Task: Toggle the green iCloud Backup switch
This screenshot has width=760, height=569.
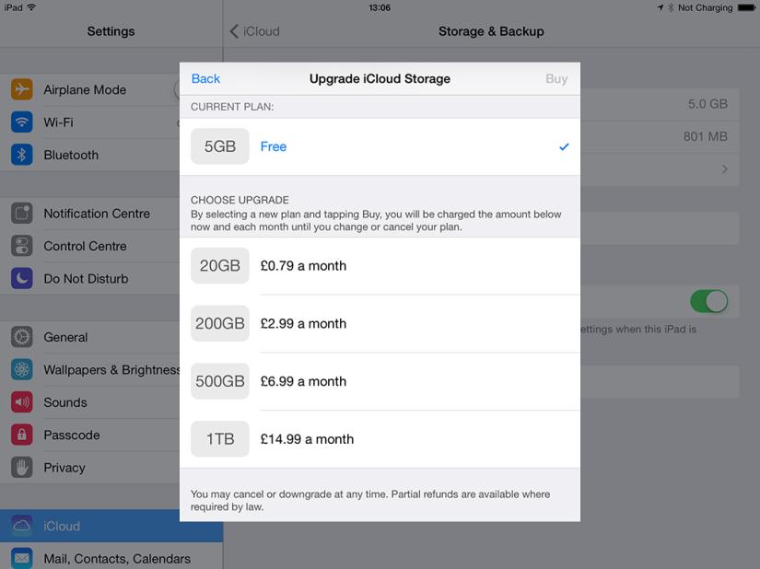Action: (707, 301)
